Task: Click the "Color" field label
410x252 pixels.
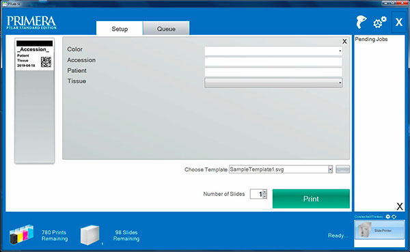Action: coord(74,49)
